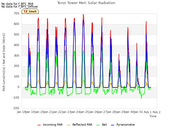Click the 300 y-axis tick label
173x130 pixels.
(x=16, y=56)
